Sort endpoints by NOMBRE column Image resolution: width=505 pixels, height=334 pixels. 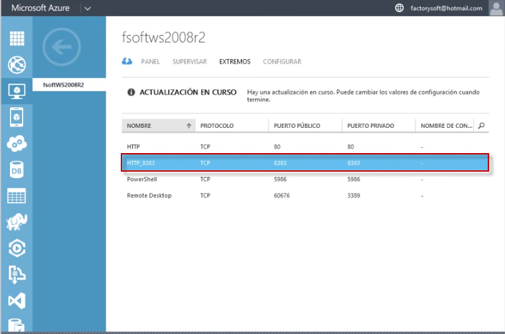(158, 125)
